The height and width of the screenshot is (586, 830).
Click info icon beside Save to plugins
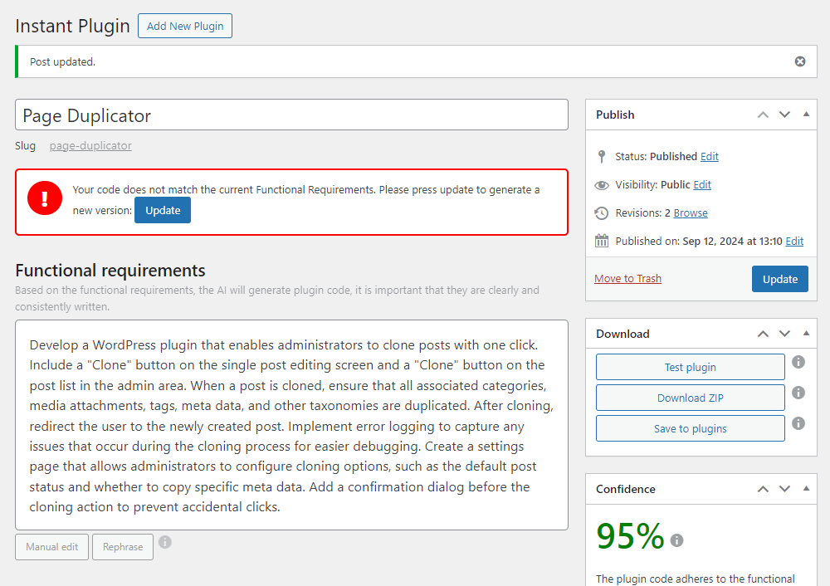click(x=798, y=423)
